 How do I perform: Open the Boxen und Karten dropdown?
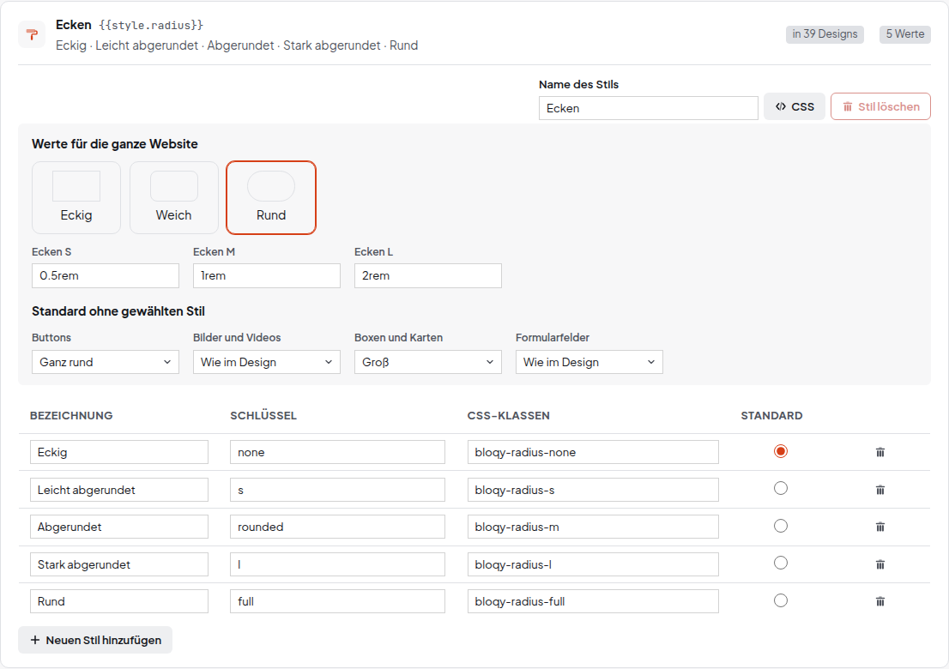[x=428, y=362]
